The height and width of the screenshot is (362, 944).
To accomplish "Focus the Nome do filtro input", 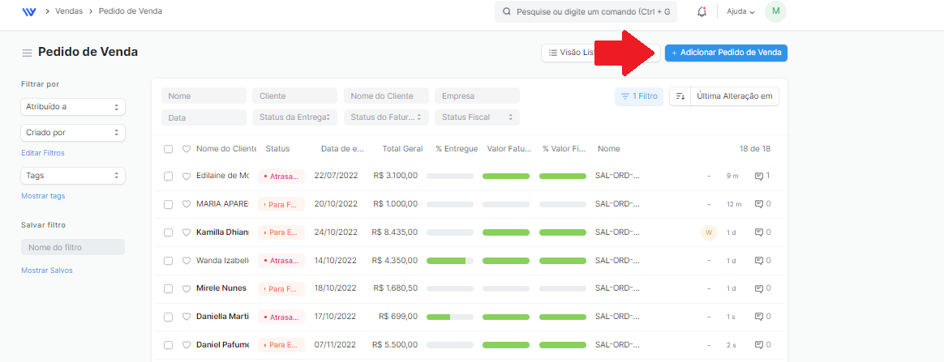I will click(73, 247).
